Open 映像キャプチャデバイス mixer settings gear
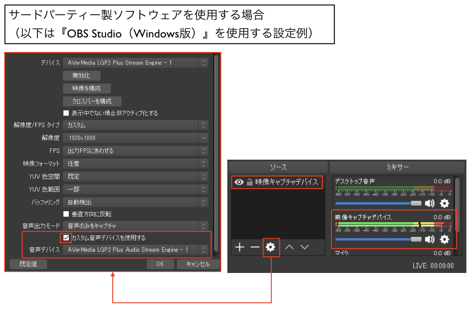This screenshot has width=472, height=309. [x=444, y=239]
